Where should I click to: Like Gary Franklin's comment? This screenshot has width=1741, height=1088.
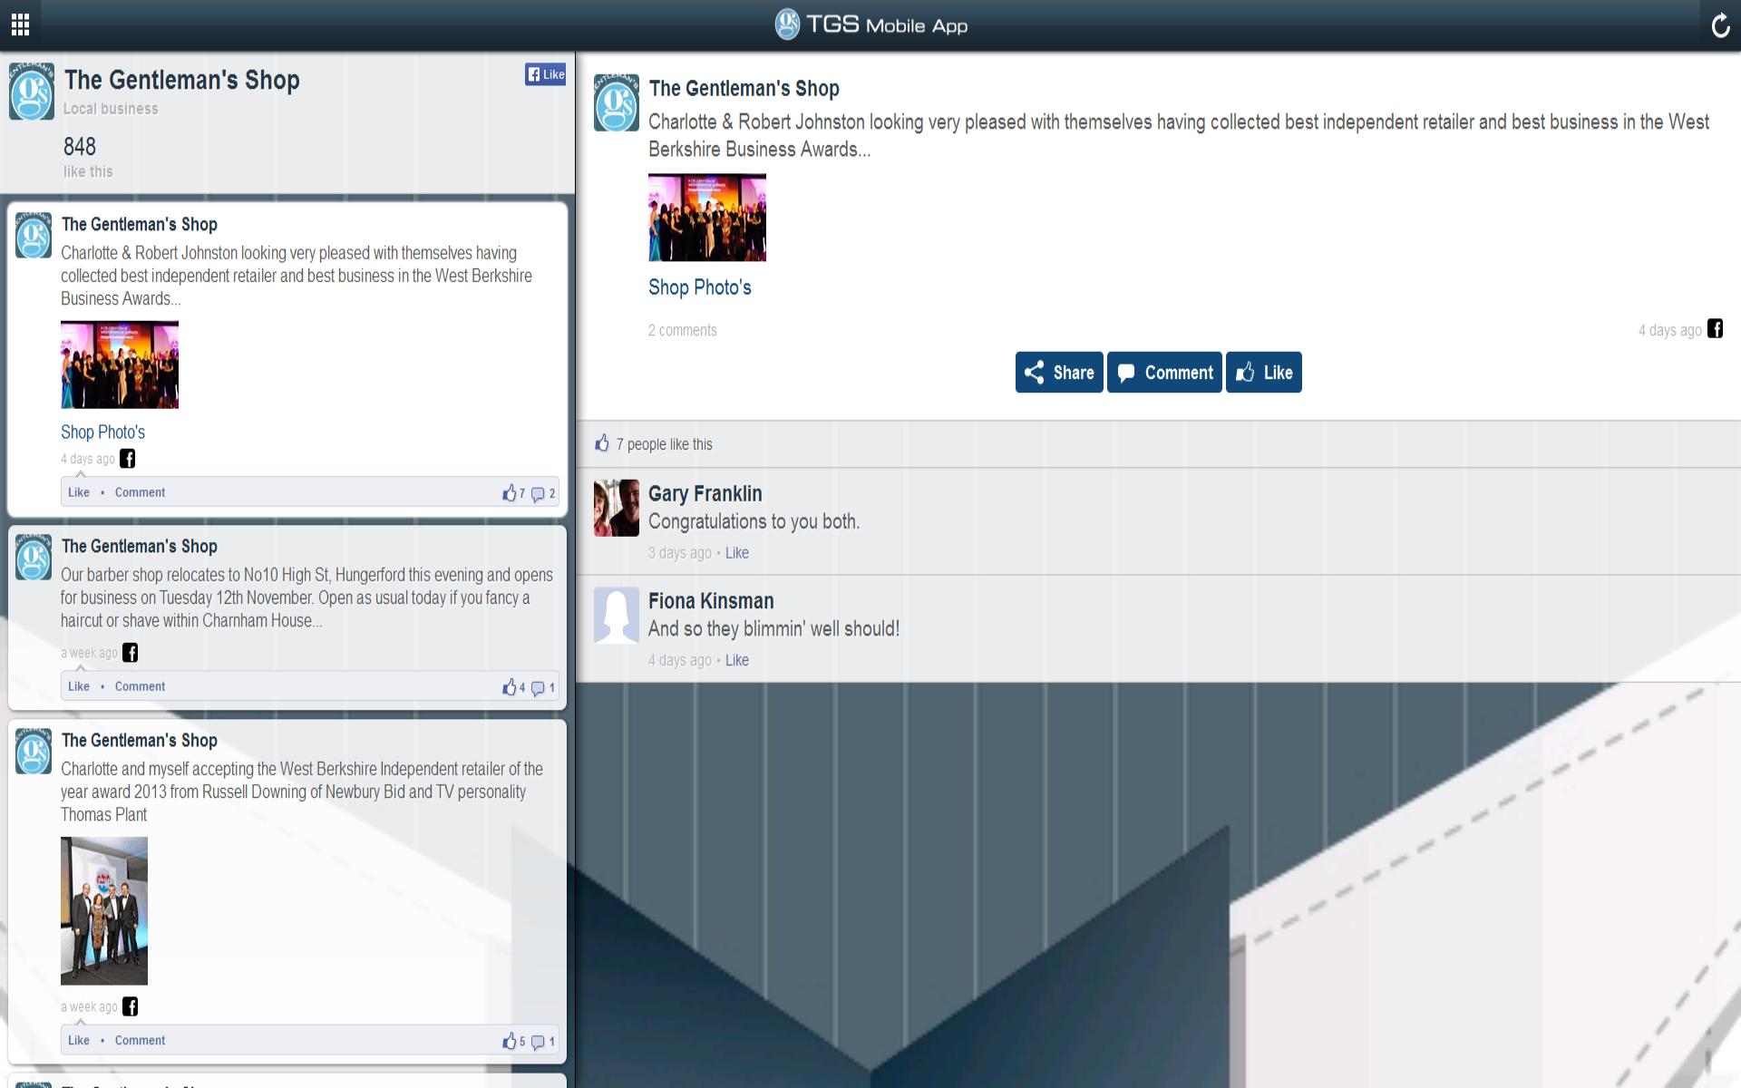tap(736, 553)
